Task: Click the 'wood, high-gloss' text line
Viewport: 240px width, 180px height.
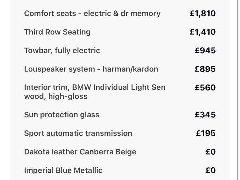Action: coord(56,96)
